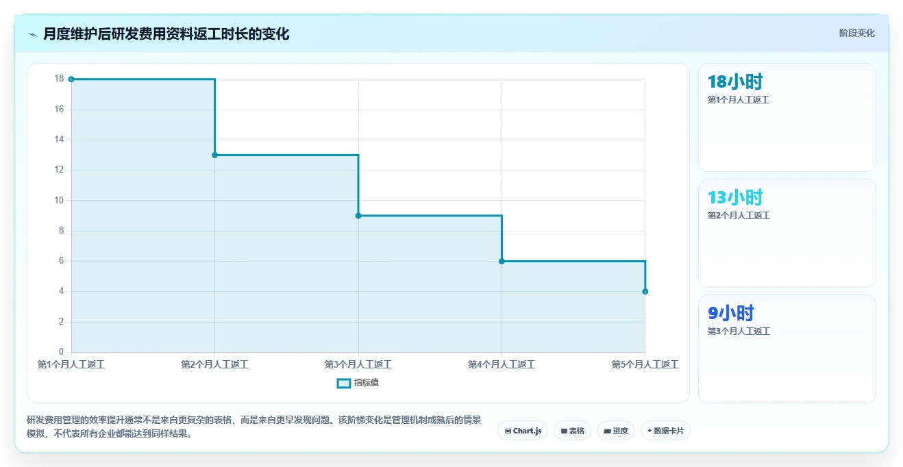Viewport: 903px width, 467px height.
Task: Click the x-axis label 第4个月人工返工
Action: pyautogui.click(x=502, y=365)
